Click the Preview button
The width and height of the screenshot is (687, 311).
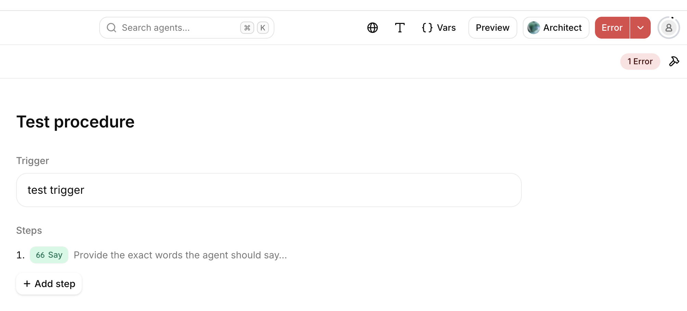pos(492,28)
